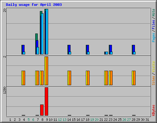Click the 'Files' legend label
Screen dimensions: 157x123
point(154,24)
